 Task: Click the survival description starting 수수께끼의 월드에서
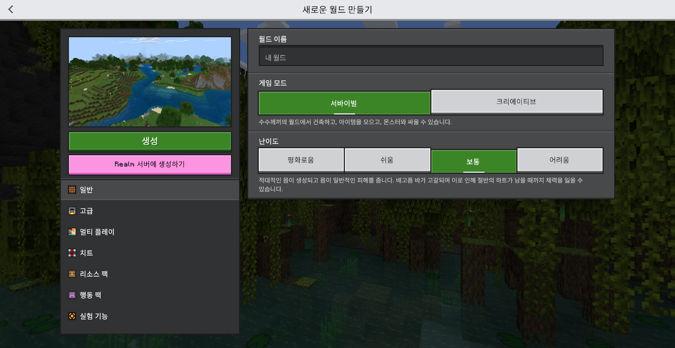[355, 122]
